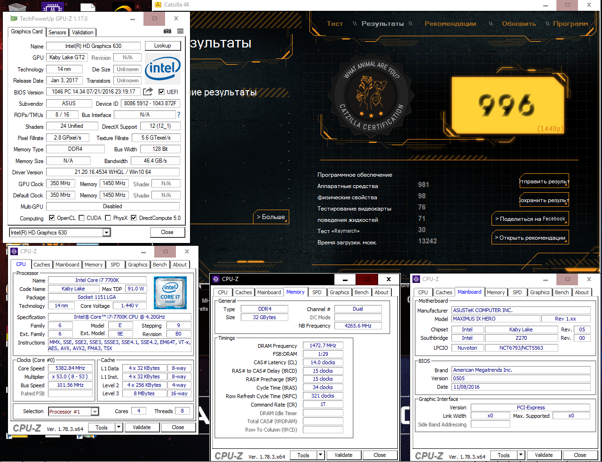The image size is (602, 462).
Task: Click the Core Speed value 5382.84 MHz
Action: 70,368
